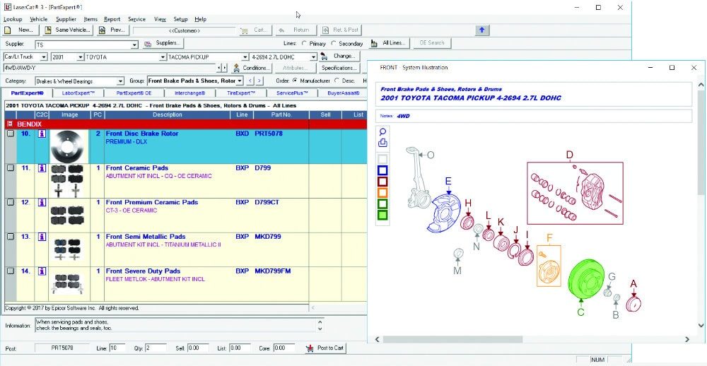
Task: Check the box for row 10 rotor
Action: (x=11, y=134)
